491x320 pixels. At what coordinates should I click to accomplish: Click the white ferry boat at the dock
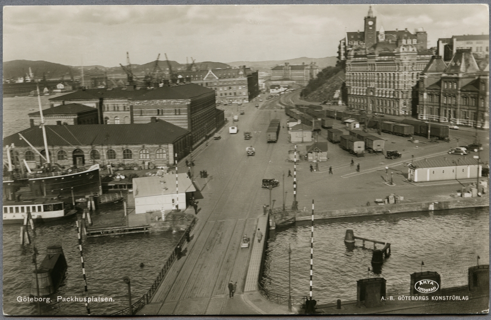[x=35, y=210]
